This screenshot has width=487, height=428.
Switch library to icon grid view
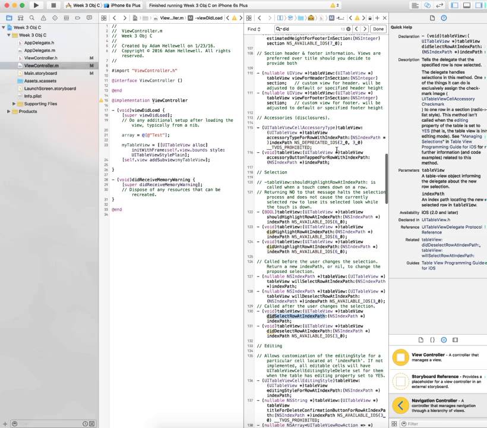pyautogui.click(x=394, y=424)
